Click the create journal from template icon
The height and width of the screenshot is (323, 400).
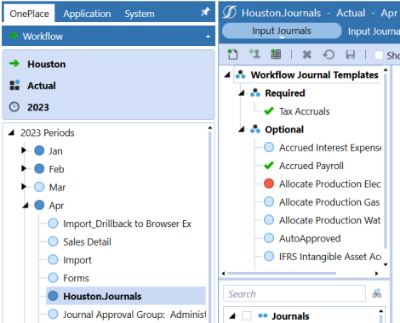pyautogui.click(x=254, y=54)
